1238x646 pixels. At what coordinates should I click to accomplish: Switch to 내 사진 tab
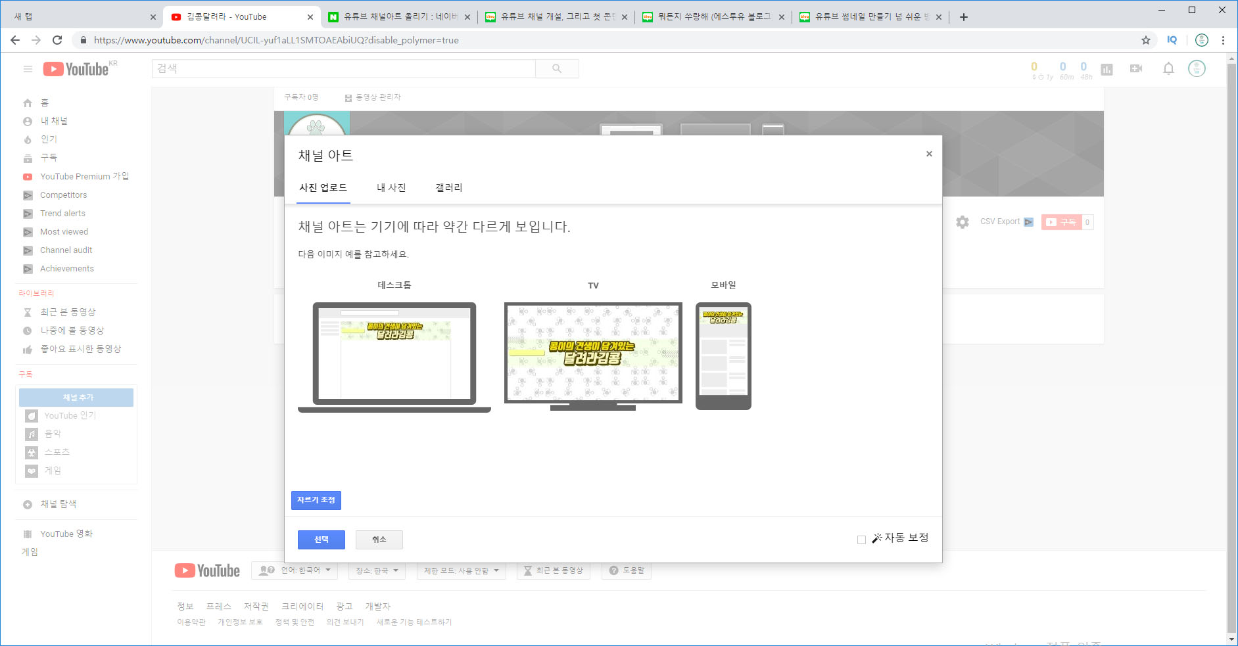391,187
